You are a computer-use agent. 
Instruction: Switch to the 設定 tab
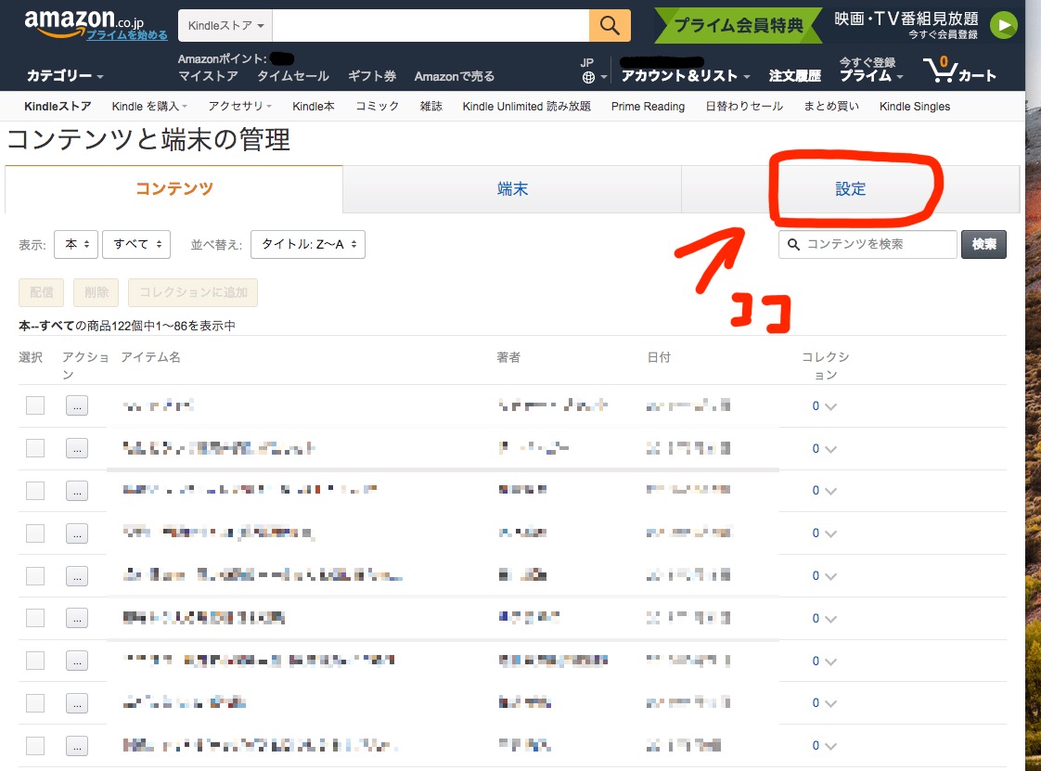click(850, 189)
